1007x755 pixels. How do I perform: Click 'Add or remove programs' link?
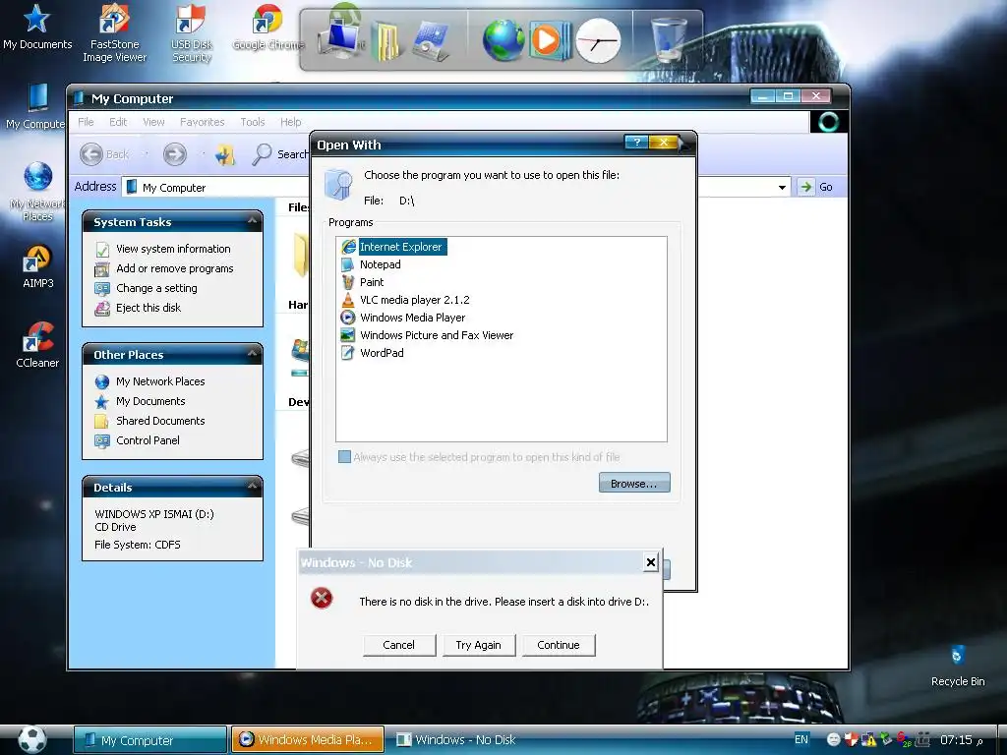pos(174,268)
